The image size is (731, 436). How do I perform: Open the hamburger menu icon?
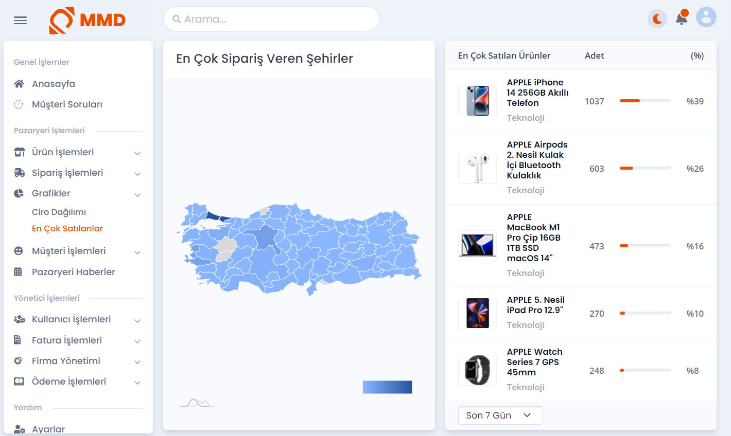20,21
